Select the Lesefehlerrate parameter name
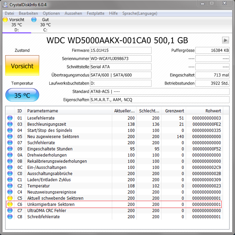The width and height of the screenshot is (235, 235). [41, 118]
